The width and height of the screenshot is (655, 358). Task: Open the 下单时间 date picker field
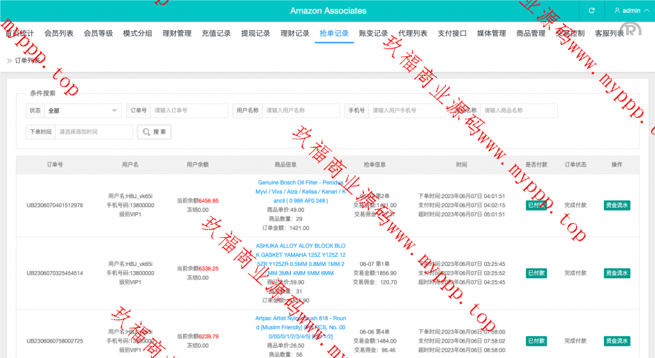[93, 132]
